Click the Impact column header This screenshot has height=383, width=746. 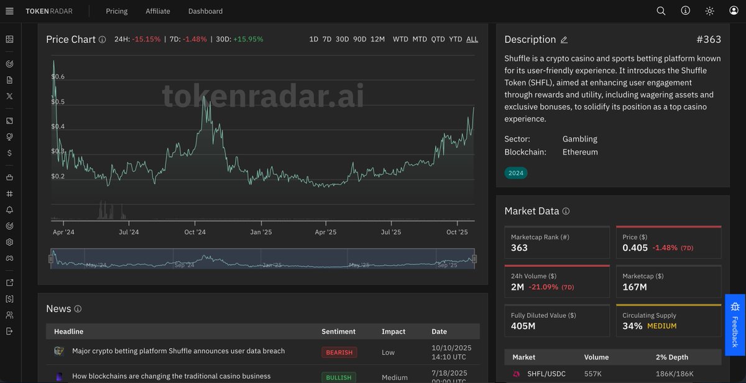click(x=393, y=331)
